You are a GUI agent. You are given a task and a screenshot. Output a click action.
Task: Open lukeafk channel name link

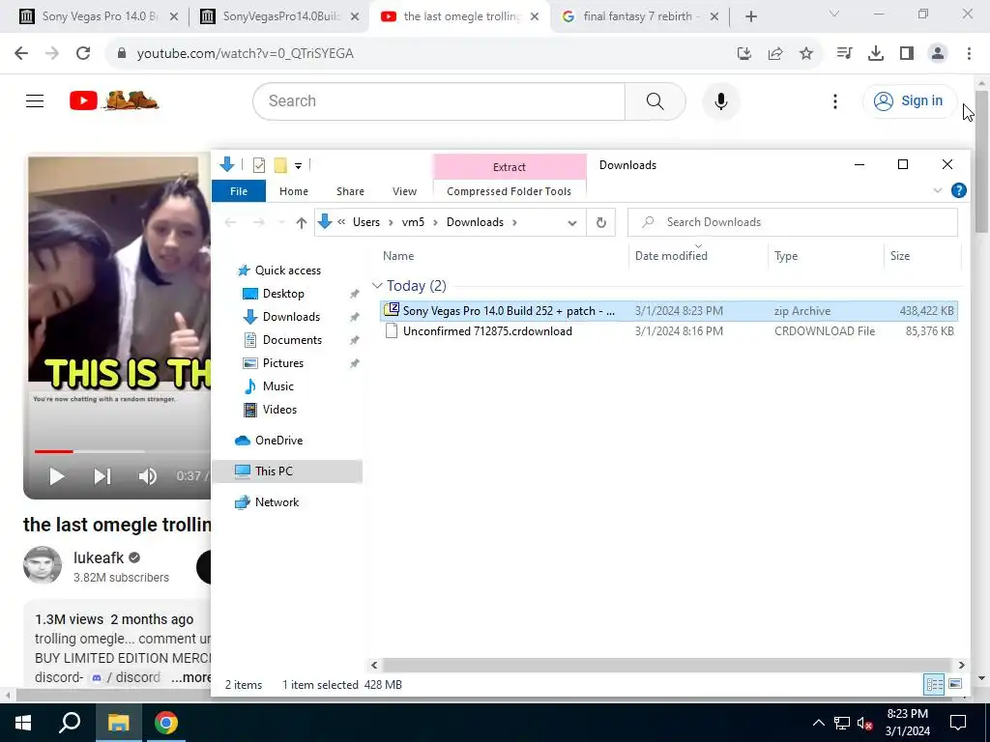click(x=99, y=557)
